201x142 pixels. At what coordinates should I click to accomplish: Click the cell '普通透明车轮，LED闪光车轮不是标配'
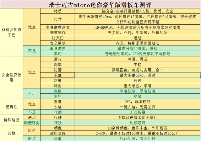[x=138, y=54]
